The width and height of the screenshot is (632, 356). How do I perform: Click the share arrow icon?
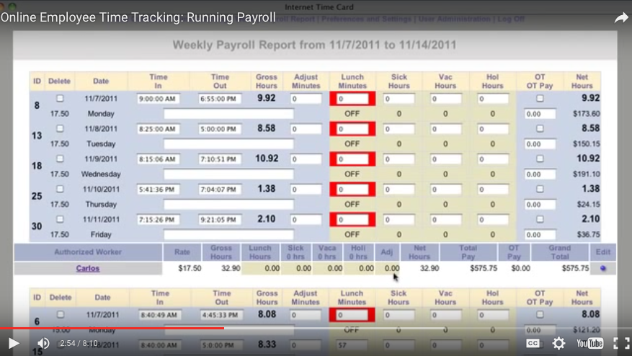point(620,18)
